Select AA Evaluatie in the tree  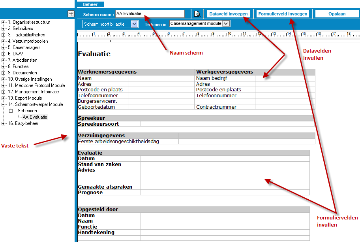[x=35, y=117]
